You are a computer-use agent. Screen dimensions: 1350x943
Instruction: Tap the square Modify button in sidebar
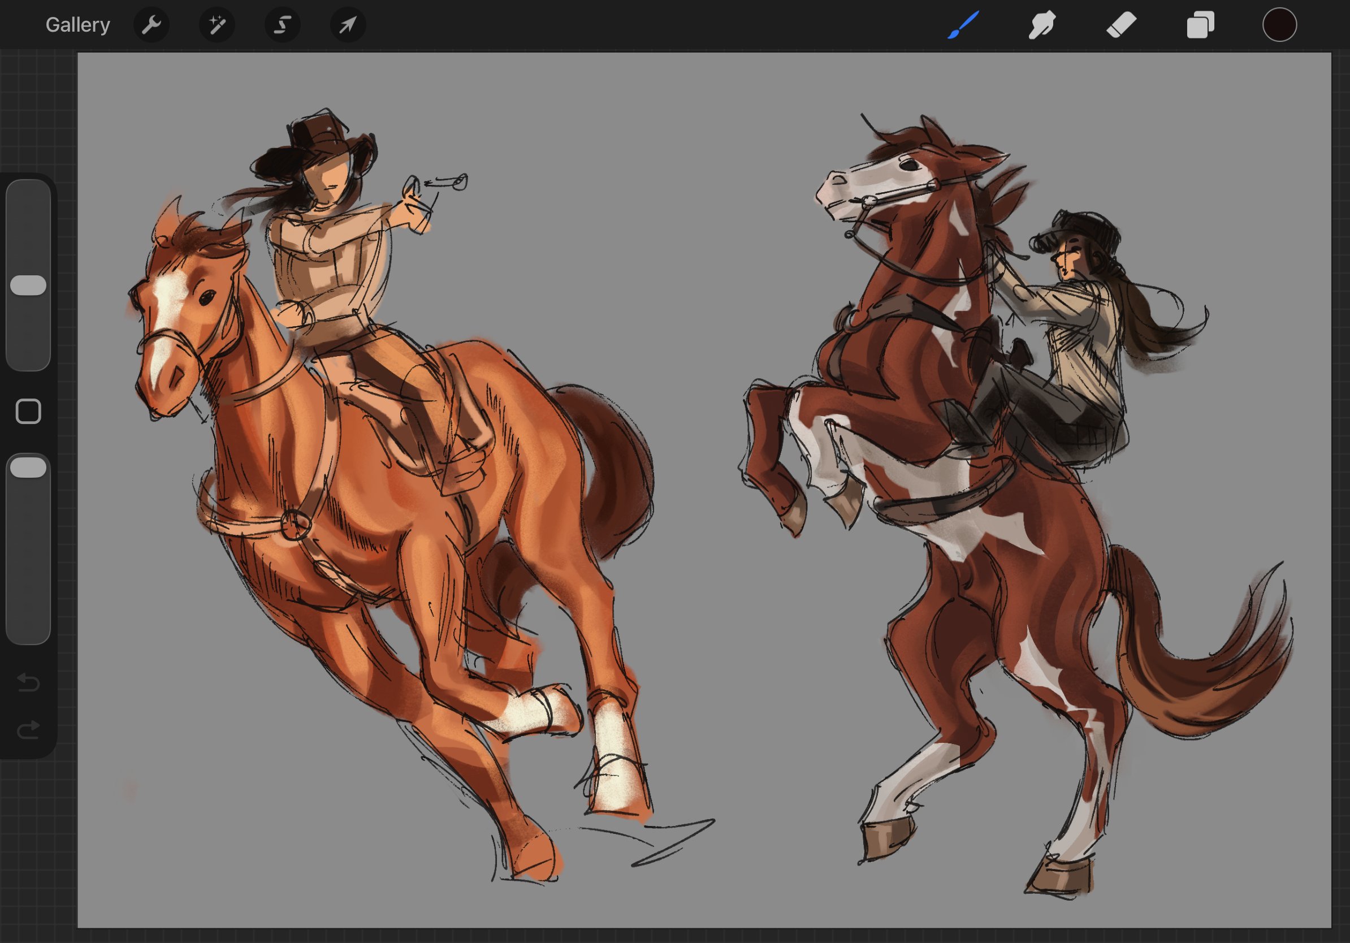coord(28,411)
